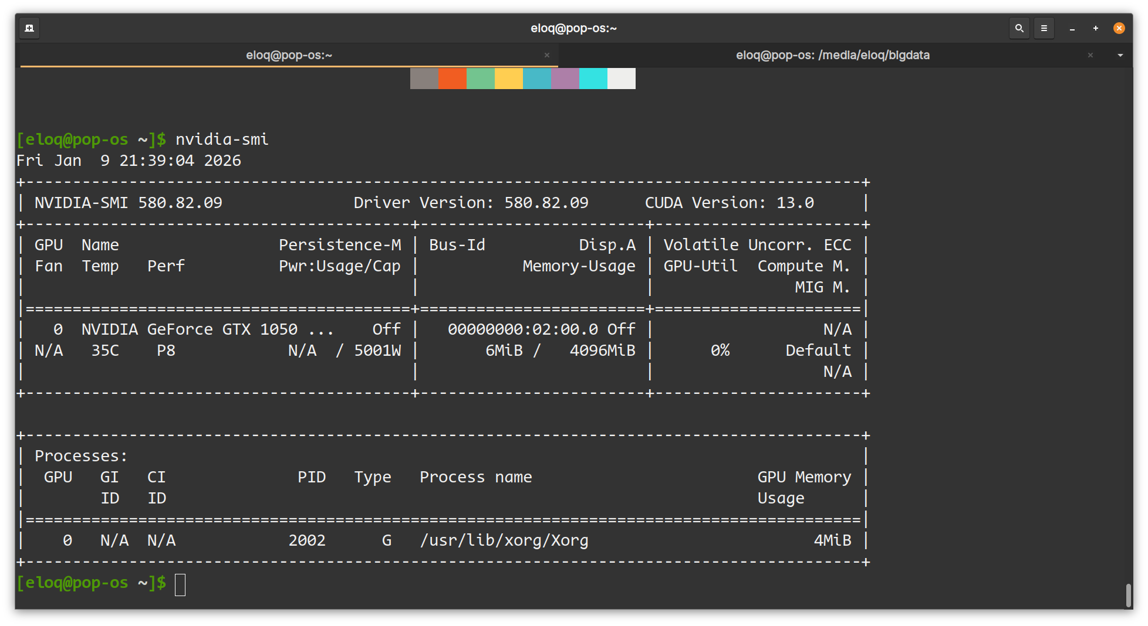
Task: Close the eloq@pop-os:~ tab
Action: tap(547, 55)
